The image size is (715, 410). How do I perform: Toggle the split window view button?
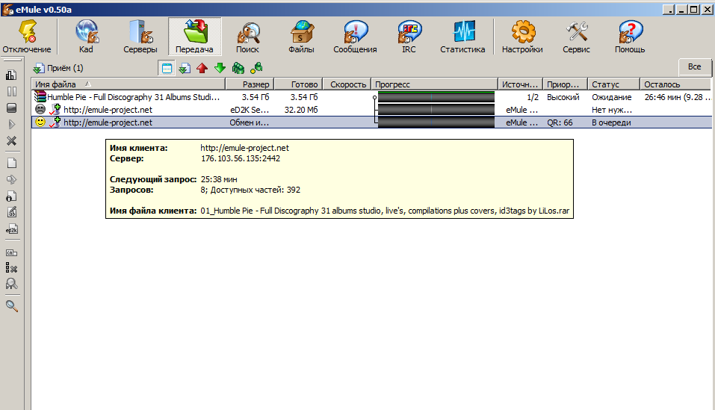point(167,69)
